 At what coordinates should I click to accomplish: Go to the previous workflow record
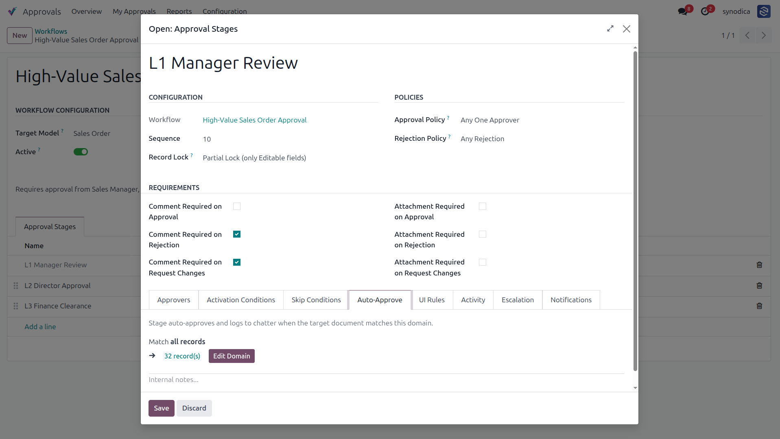point(747,35)
